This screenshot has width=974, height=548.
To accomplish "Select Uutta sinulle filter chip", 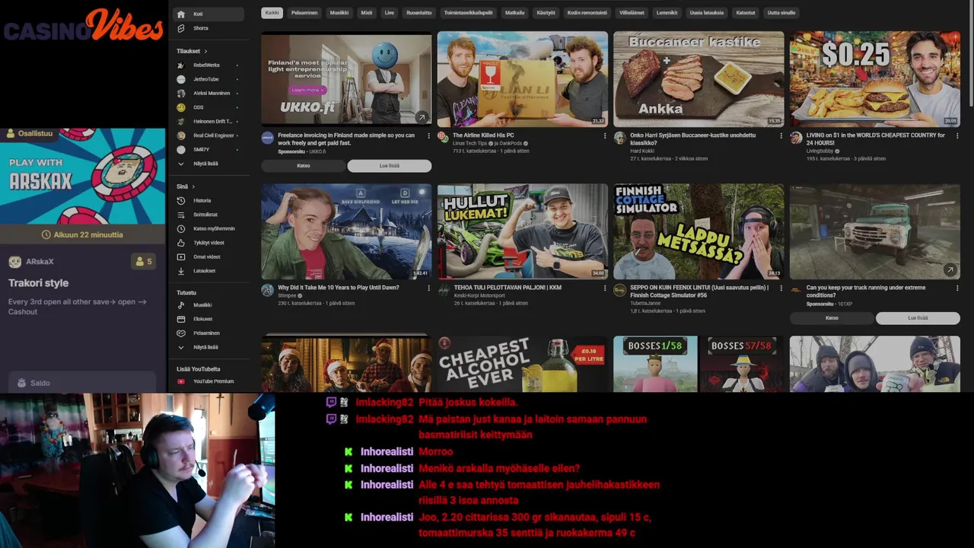I will (x=781, y=13).
